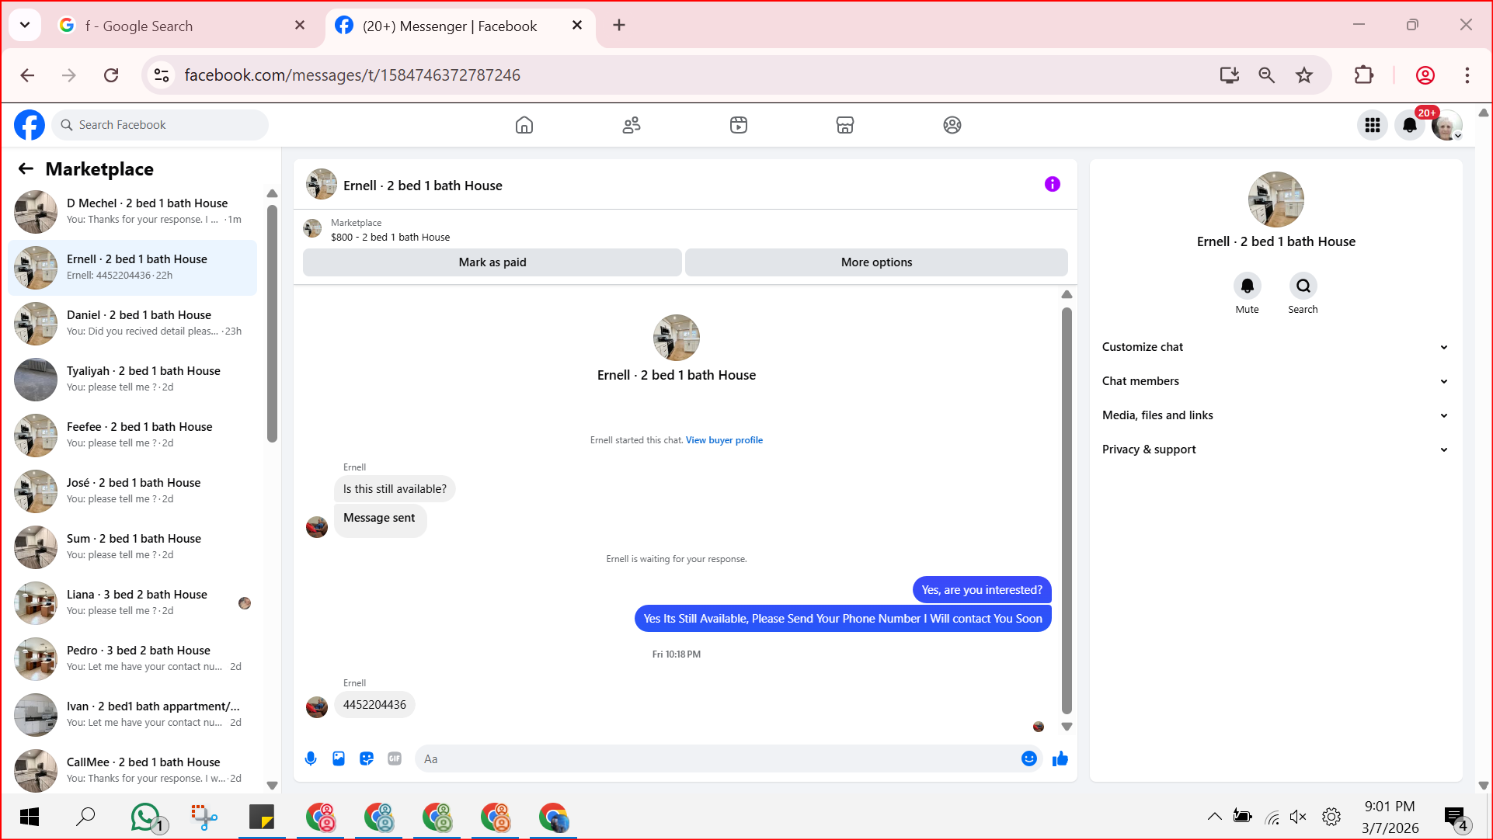The width and height of the screenshot is (1493, 840).
Task: Open D Mechel 2 bed 1 bath conversation
Action: [x=133, y=211]
